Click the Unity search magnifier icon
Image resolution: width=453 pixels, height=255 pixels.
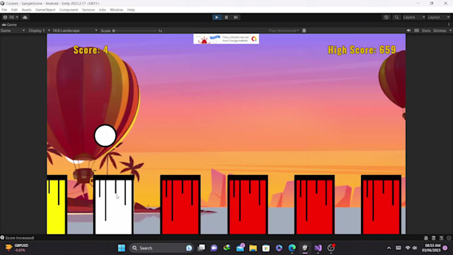click(396, 17)
